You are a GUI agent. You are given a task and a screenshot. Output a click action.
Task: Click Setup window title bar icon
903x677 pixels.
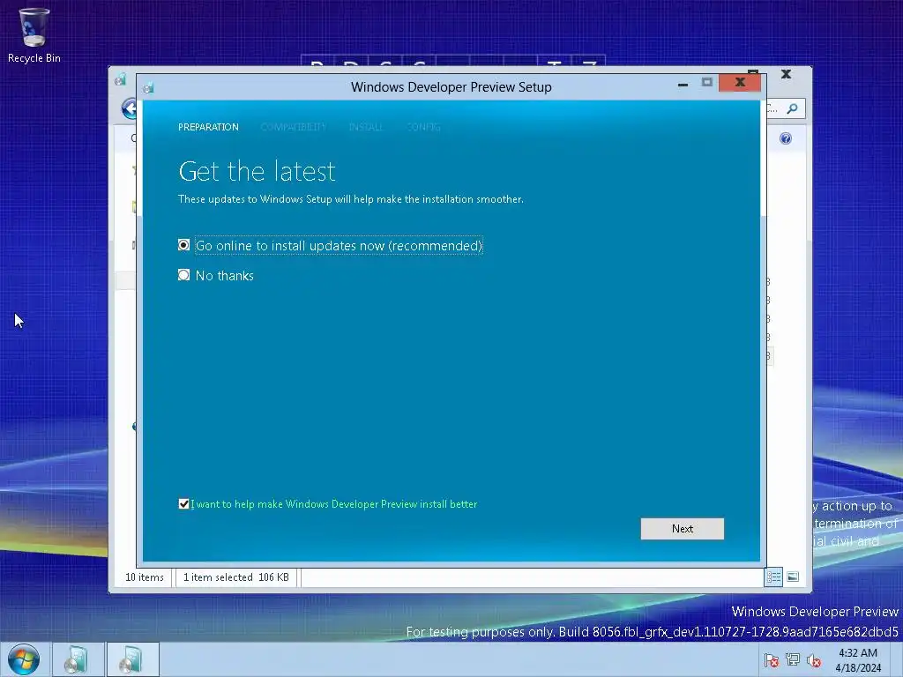[148, 87]
